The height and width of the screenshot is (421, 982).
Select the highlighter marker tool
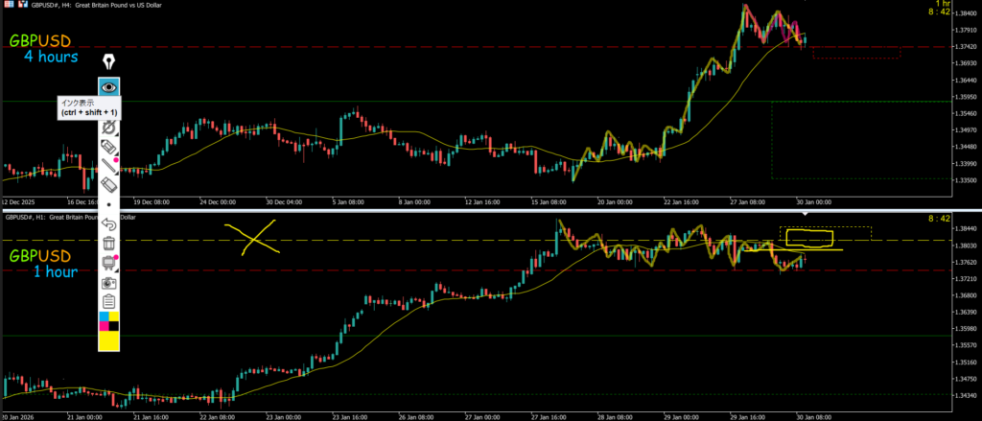[109, 146]
